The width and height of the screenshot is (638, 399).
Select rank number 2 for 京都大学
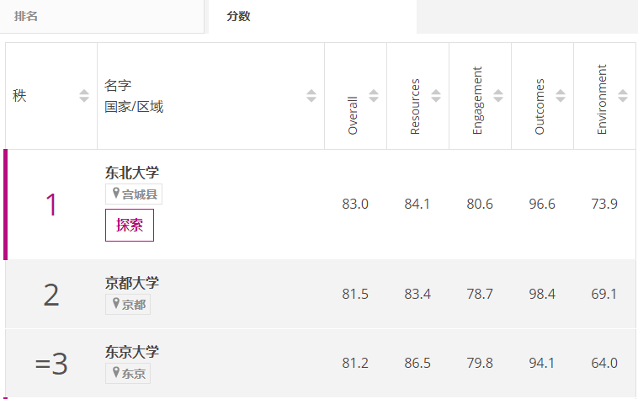(x=51, y=295)
